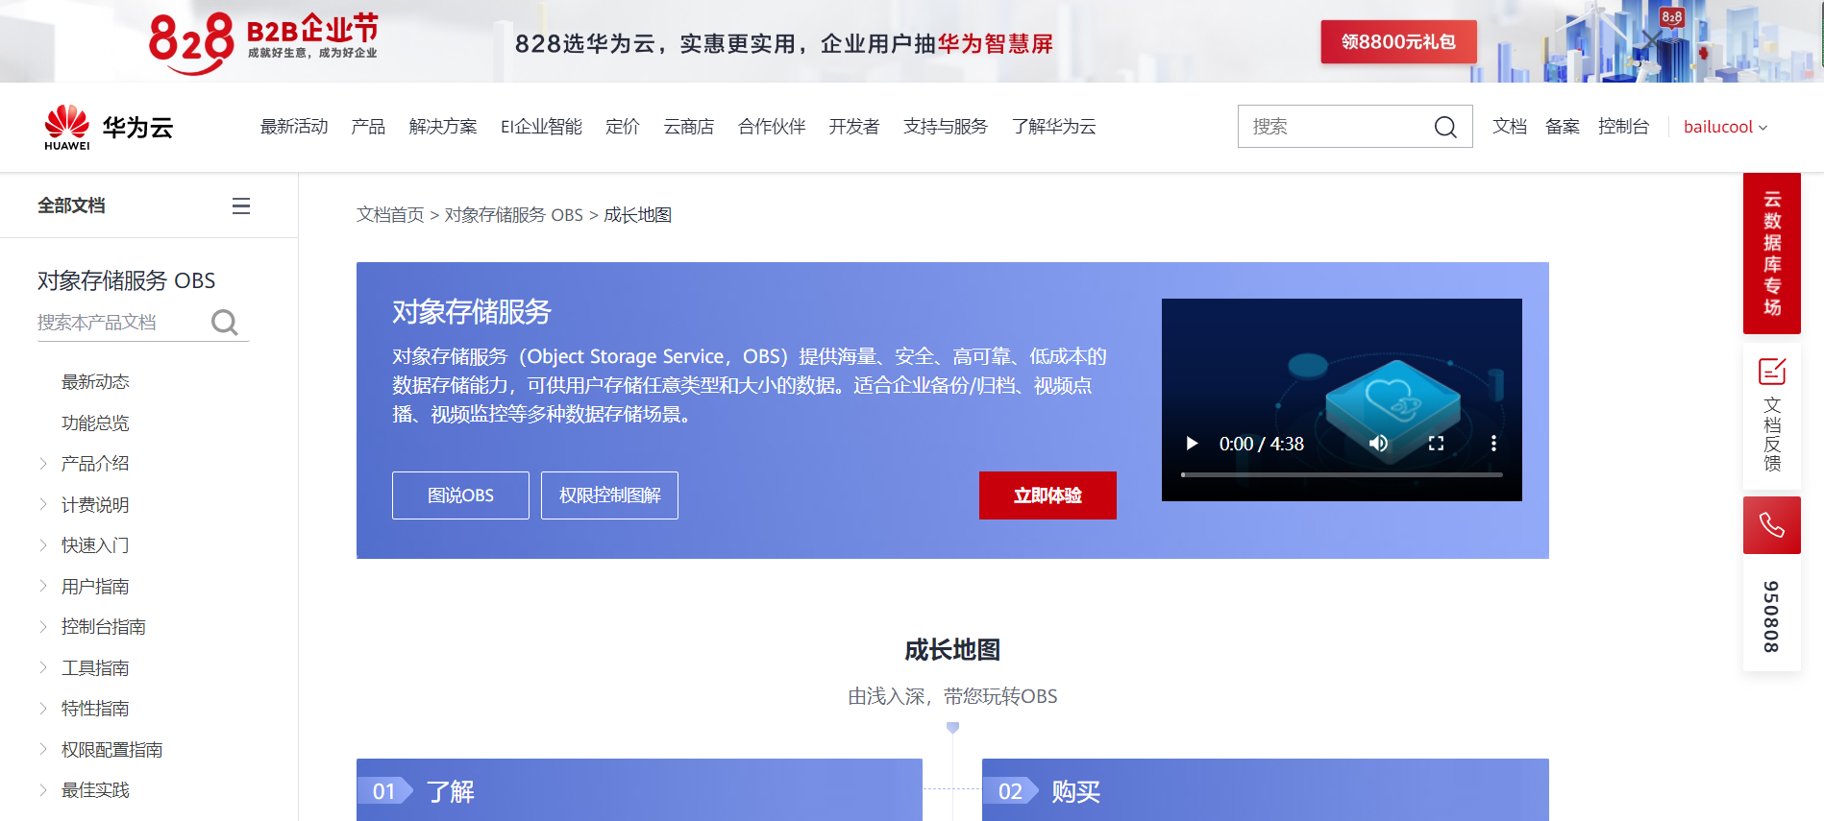Expand the 控制台指南 tree node
Screen dimensions: 1824x821
click(43, 627)
